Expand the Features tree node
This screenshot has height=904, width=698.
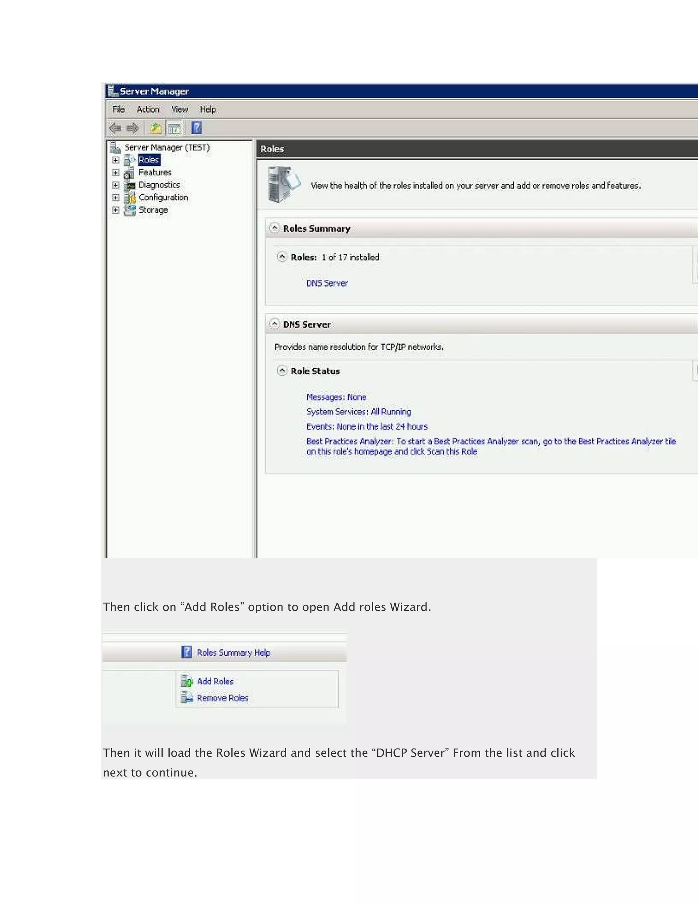[x=116, y=173]
